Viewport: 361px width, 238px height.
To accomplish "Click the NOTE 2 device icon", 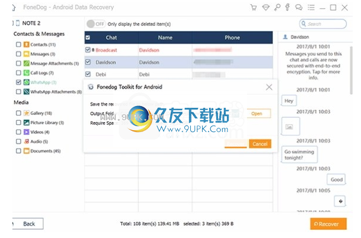I will tap(18, 23).
